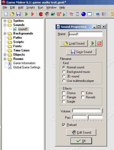Click the Add Time Line hourglass icon
Screen dimensions: 114x150
pos(77,14)
